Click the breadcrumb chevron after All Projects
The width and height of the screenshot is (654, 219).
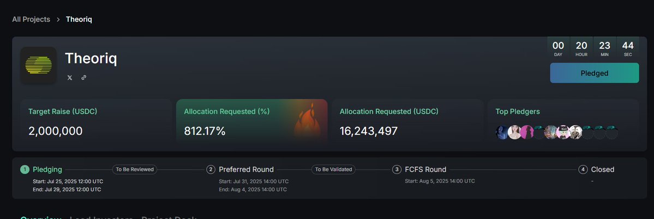(58, 20)
